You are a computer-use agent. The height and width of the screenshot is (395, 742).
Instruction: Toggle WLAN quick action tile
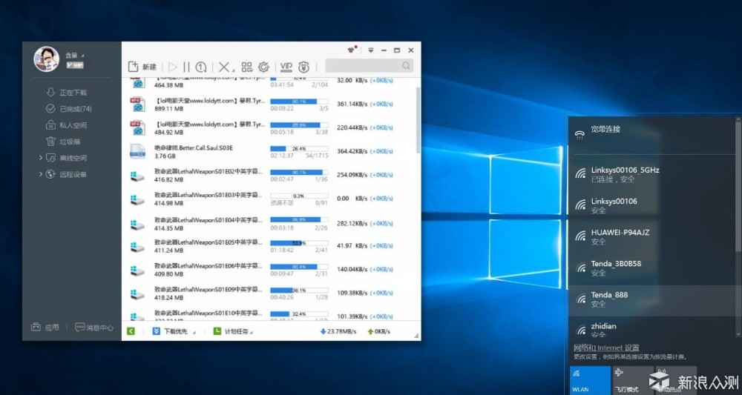tap(590, 380)
